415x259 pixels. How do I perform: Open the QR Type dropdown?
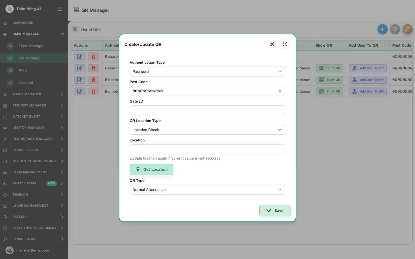click(x=207, y=190)
